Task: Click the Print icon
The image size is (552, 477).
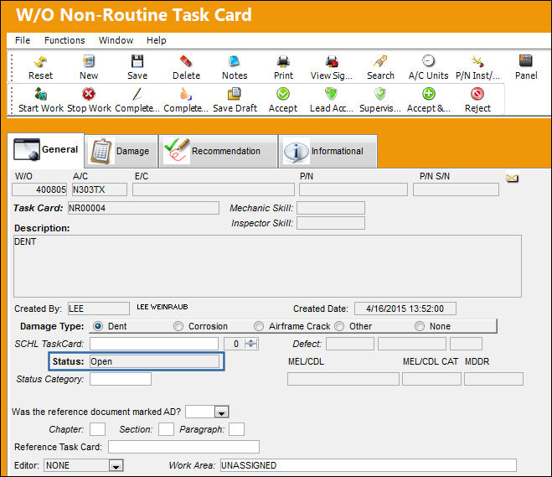Action: (x=283, y=61)
